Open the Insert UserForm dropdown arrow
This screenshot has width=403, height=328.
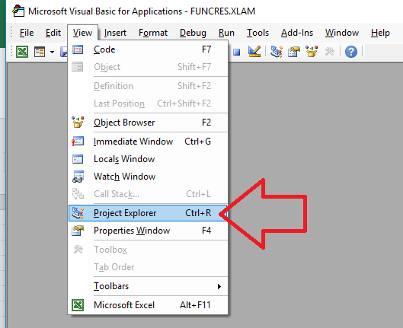click(x=52, y=52)
